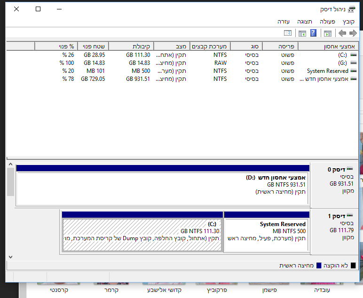The width and height of the screenshot is (363, 298).
Task: Open the קדושי אלישבע folder in background window
Action: [x=164, y=290]
